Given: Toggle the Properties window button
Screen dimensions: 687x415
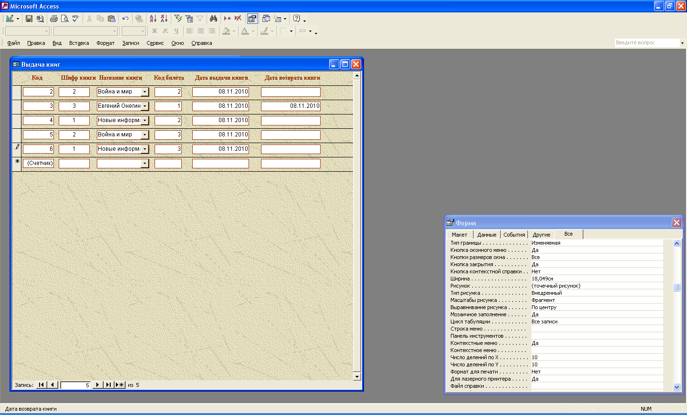Looking at the screenshot, I should (252, 19).
